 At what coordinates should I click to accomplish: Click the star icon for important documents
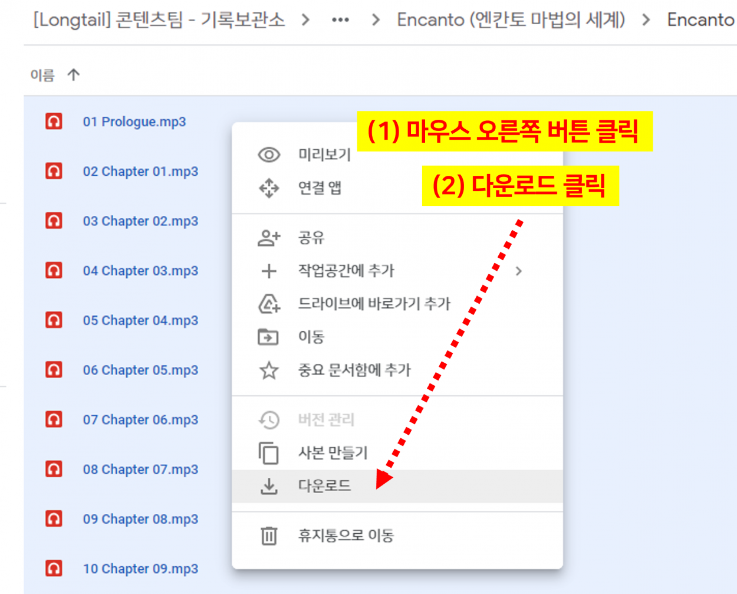[269, 370]
